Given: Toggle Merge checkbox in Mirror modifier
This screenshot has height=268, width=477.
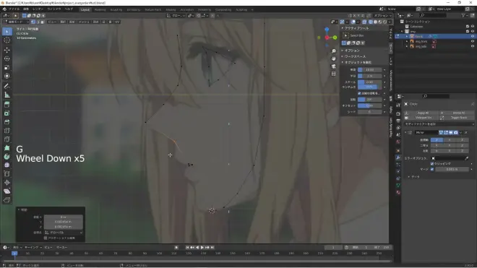Looking at the screenshot, I should pyautogui.click(x=432, y=169).
